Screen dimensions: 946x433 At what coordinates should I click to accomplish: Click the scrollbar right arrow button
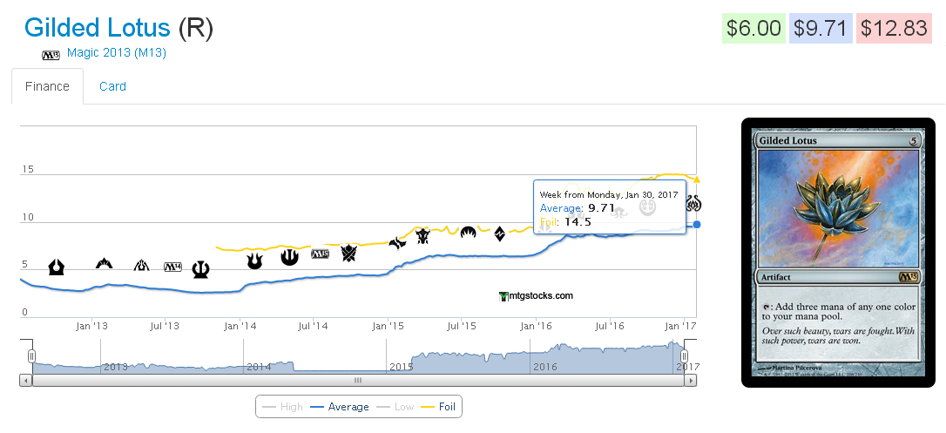click(x=691, y=381)
